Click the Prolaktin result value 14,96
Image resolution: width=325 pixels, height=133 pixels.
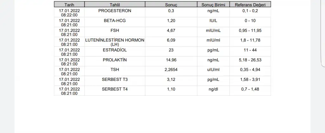pos(171,60)
